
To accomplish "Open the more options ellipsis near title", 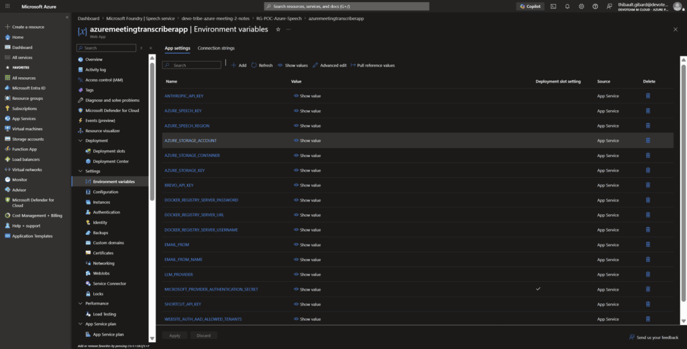I will [x=288, y=30].
